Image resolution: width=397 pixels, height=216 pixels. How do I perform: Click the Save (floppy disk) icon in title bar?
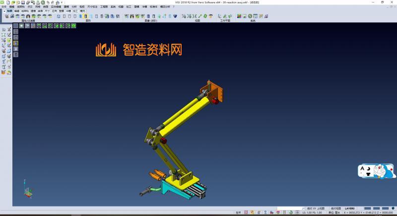(x=23, y=2)
